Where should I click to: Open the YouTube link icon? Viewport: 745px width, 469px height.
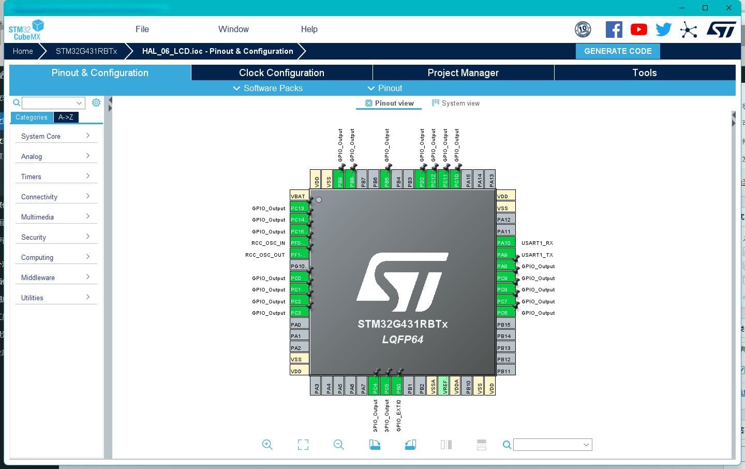pyautogui.click(x=639, y=30)
